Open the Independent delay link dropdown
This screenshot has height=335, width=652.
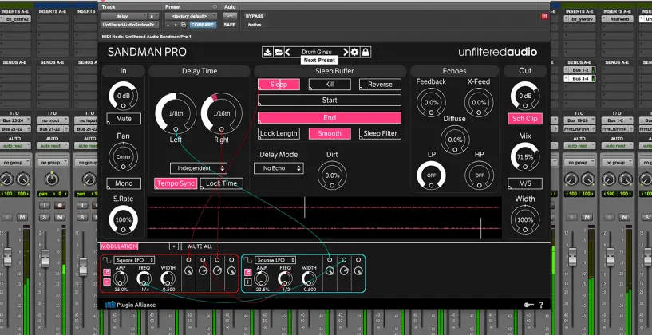click(199, 168)
